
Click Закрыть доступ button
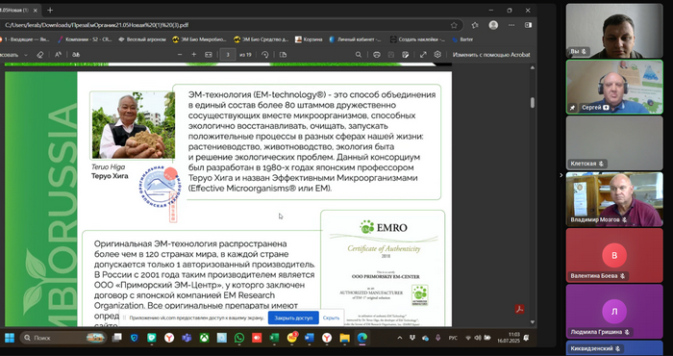293,318
